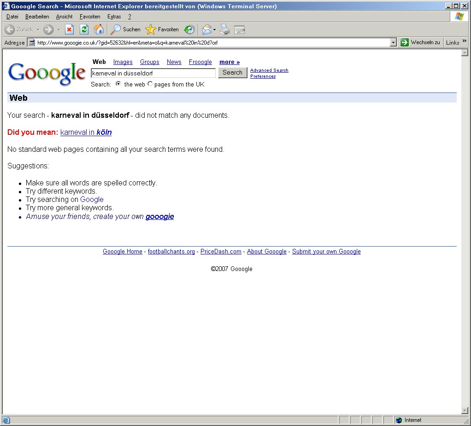Screen dimensions: 471x426
Task: Click the vertical scrollbar down arrow
Action: (465, 410)
